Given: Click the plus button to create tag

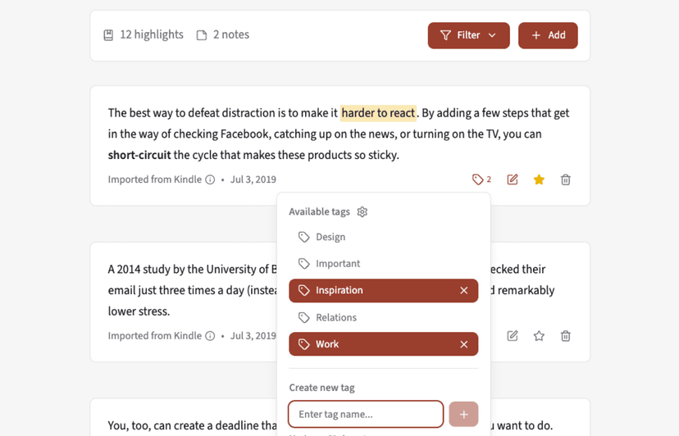Looking at the screenshot, I should point(463,415).
